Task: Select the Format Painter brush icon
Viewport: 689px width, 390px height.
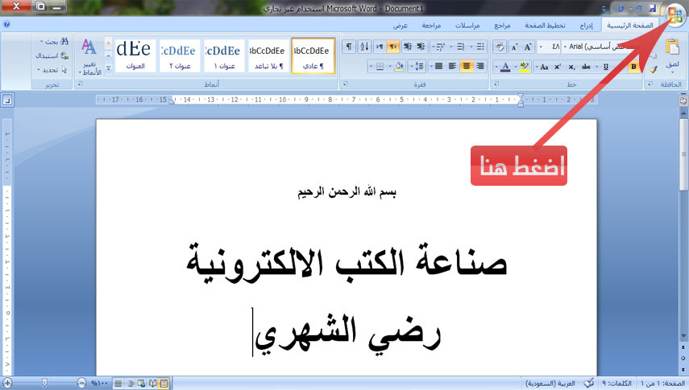Action: 654,69
